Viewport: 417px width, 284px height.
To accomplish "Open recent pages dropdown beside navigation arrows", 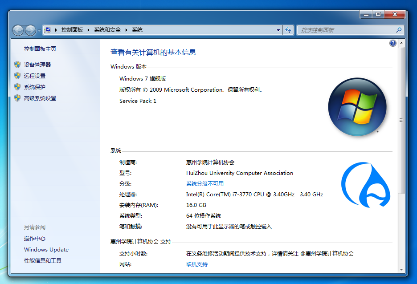I will (39, 31).
